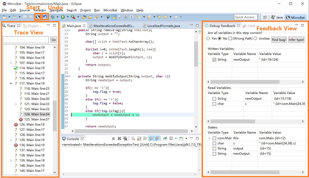Viewport: 309px width, 178px height.
Task: Open the Source menu
Action: point(24,10)
